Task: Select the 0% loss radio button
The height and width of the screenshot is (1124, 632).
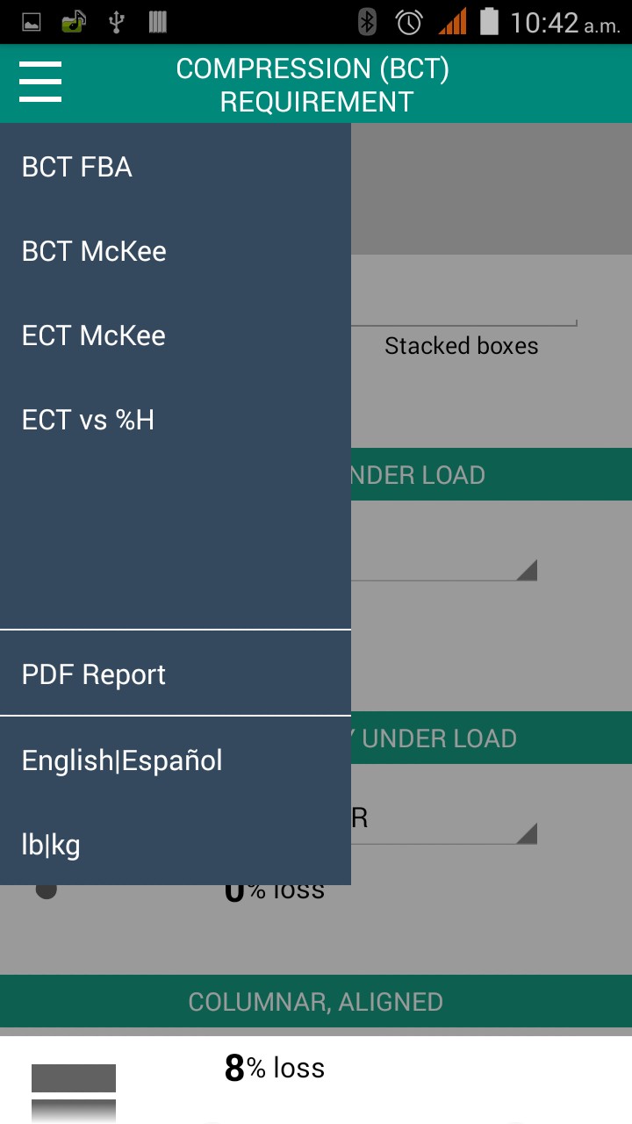Action: 47,890
